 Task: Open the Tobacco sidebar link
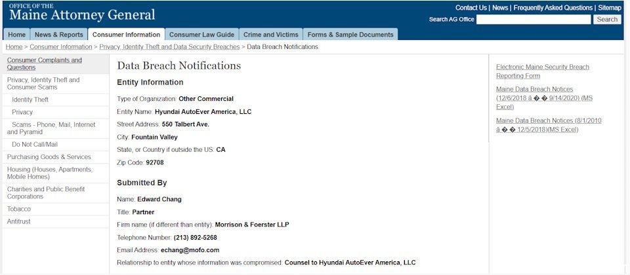pos(19,209)
